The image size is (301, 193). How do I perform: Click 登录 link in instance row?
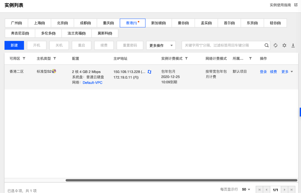tap(263, 72)
